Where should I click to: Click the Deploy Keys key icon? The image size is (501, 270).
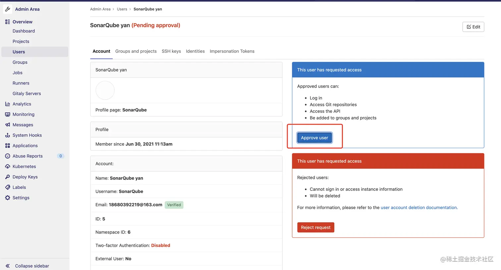click(x=8, y=177)
